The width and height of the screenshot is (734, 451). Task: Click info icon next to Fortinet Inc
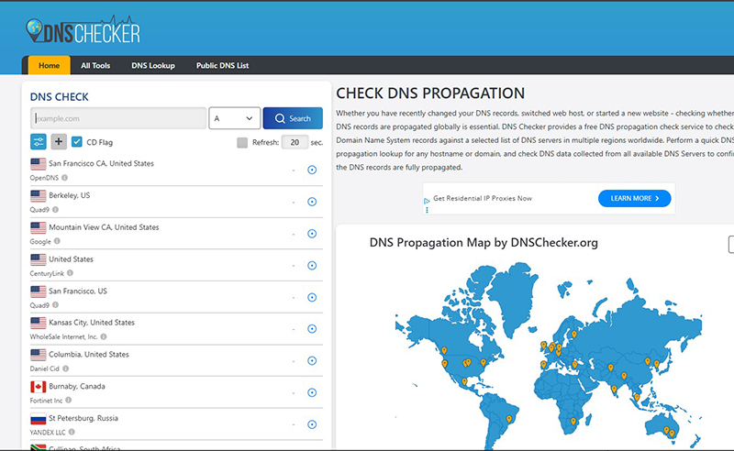pos(68,401)
